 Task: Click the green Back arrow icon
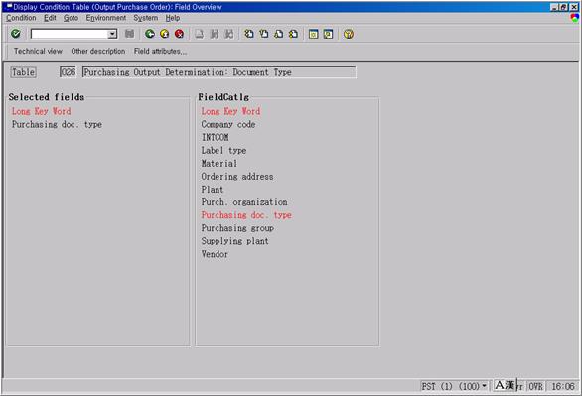point(150,34)
